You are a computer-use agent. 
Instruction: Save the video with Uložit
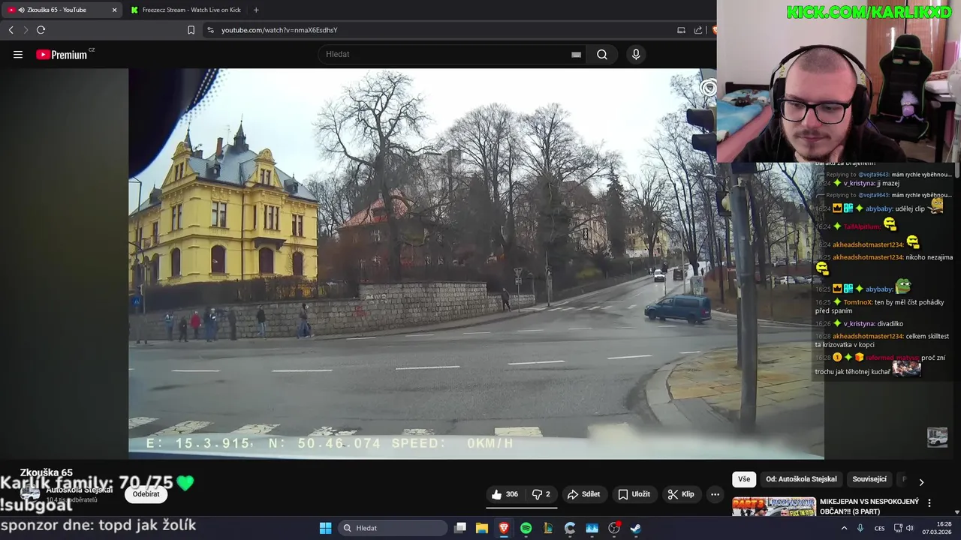coord(634,494)
